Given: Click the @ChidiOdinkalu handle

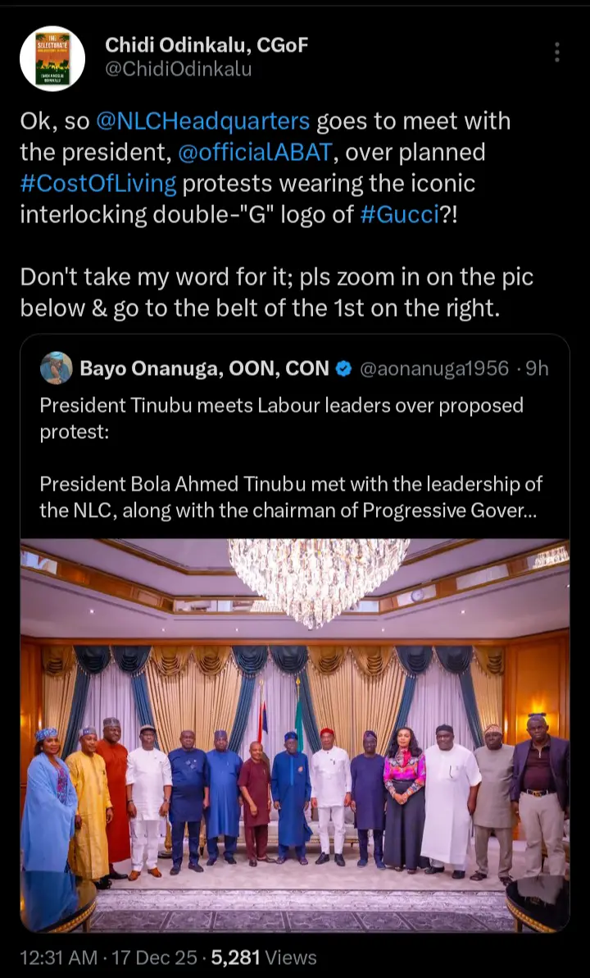Looking at the screenshot, I should 178,70.
